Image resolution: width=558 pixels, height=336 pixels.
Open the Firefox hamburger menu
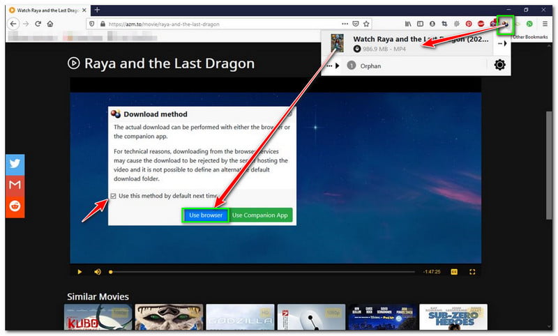(545, 24)
